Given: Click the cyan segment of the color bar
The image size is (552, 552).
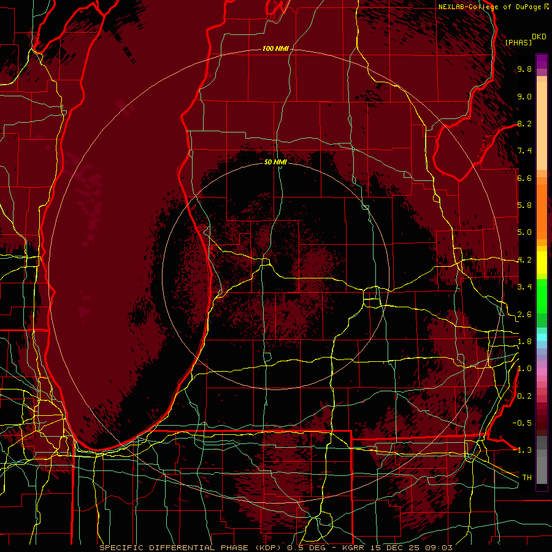Looking at the screenshot, I should (542, 337).
